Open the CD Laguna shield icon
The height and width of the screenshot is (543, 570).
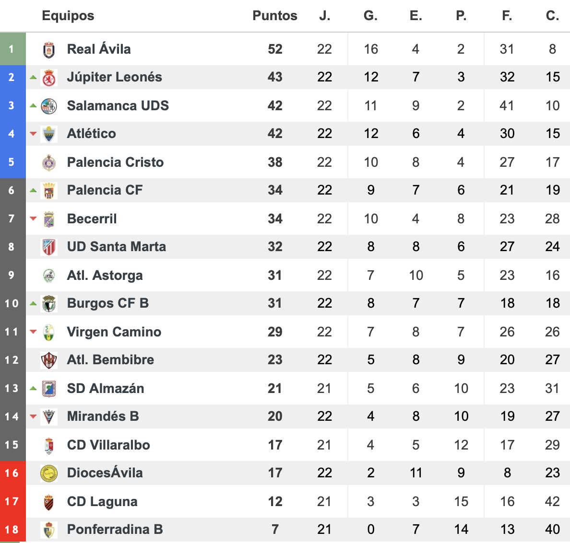pyautogui.click(x=49, y=502)
